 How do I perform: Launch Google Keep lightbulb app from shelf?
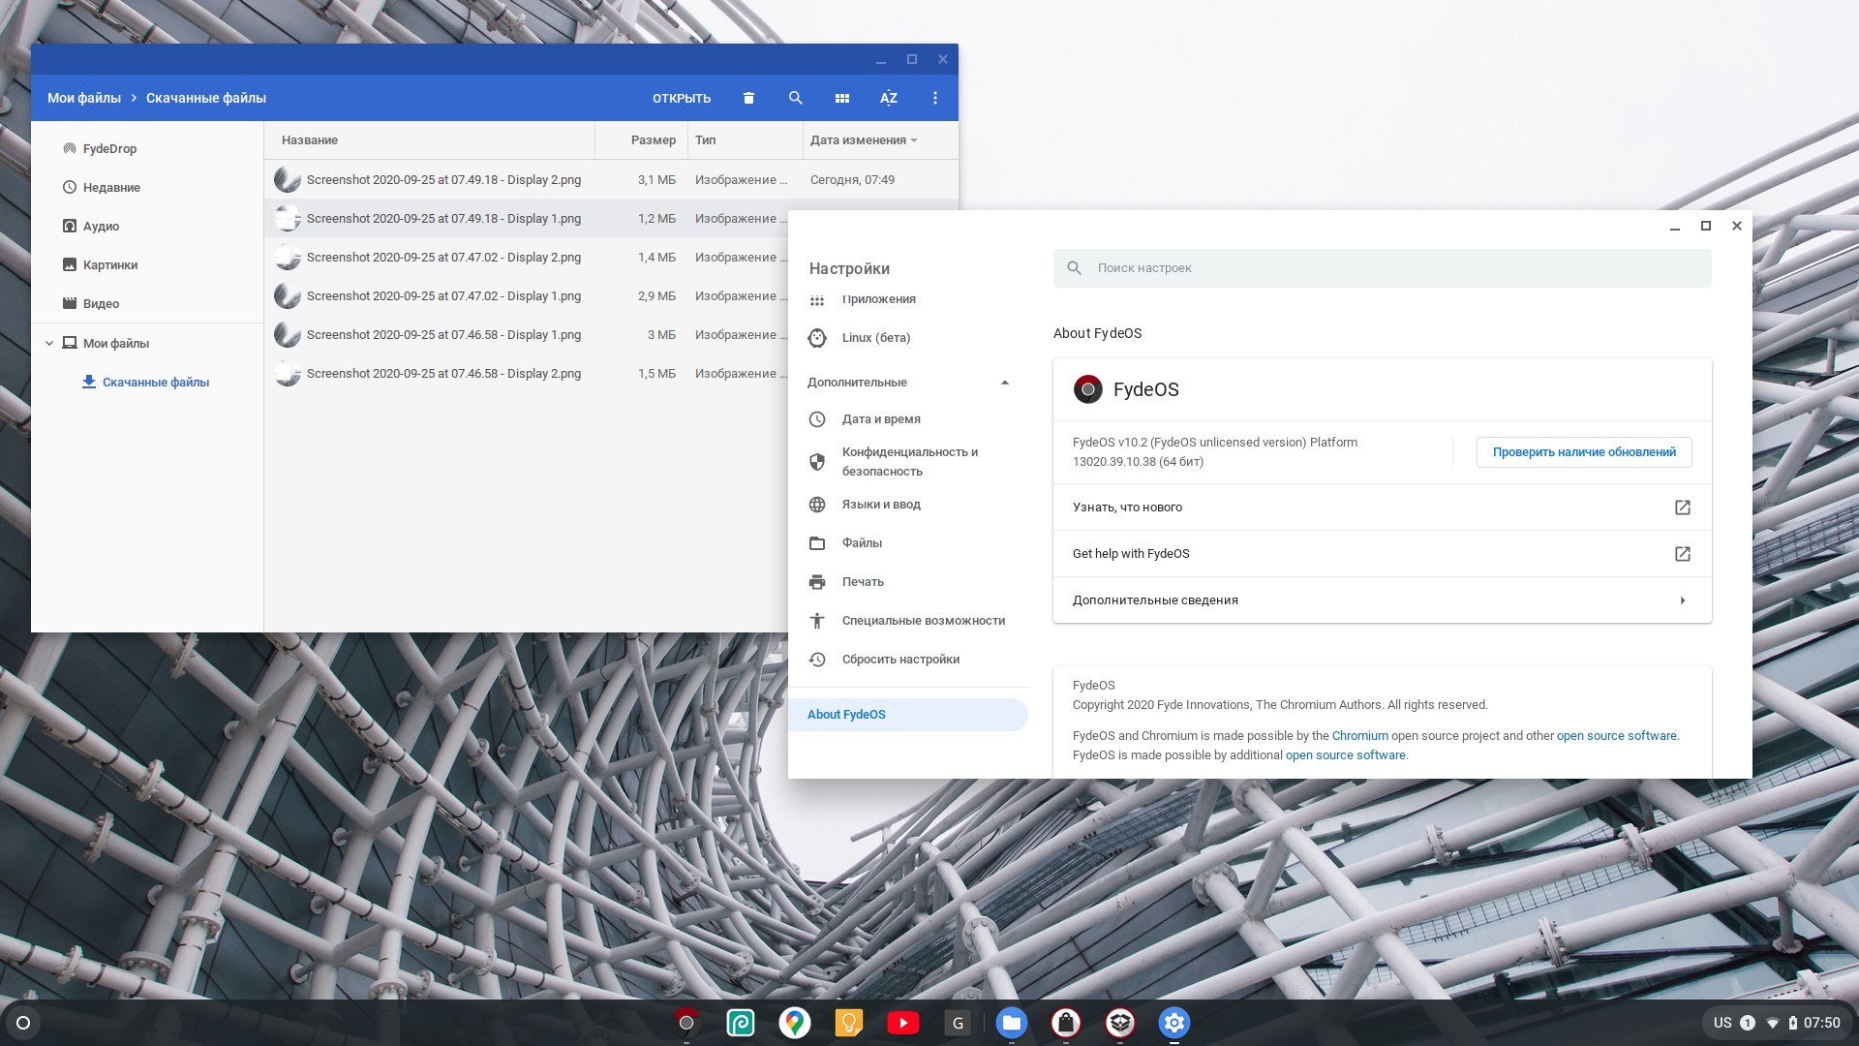[x=849, y=1023]
